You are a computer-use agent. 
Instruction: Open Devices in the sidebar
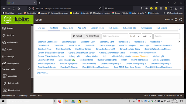8,35
